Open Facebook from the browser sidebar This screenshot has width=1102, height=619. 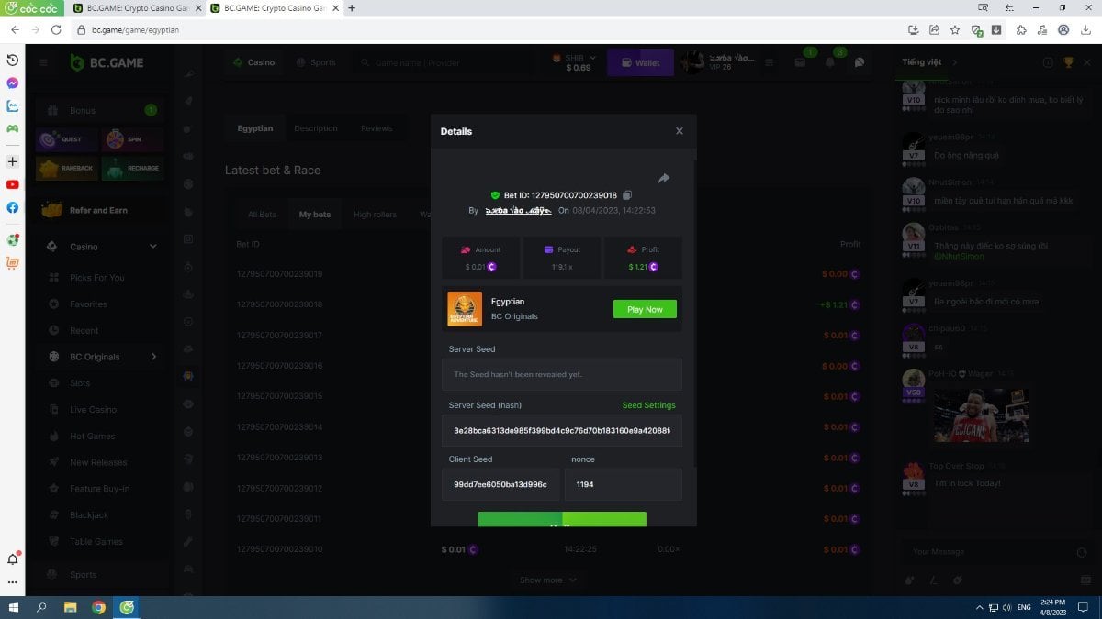pyautogui.click(x=13, y=207)
